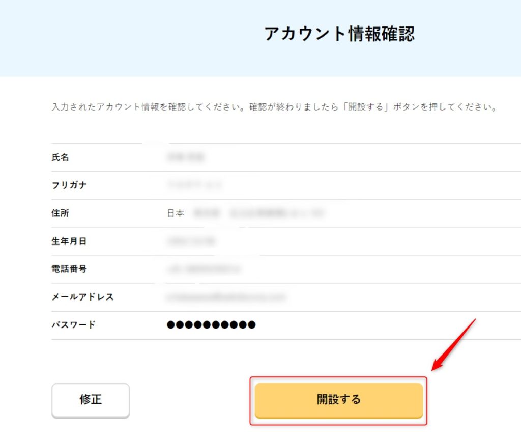Select the 氏名 row label

pyautogui.click(x=60, y=157)
